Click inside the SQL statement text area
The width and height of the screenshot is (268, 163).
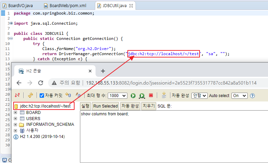pyautogui.click(x=174, y=137)
